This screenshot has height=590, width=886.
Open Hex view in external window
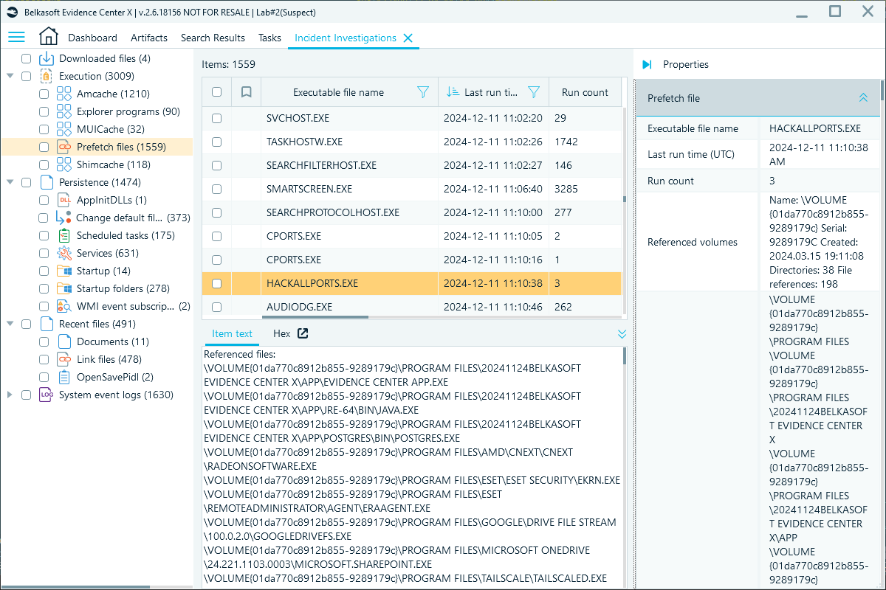coord(303,333)
